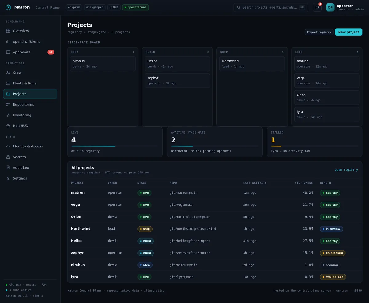The height and width of the screenshot is (303, 369).
Task: Click git/northwind@release/1.4 repo cell
Action: [193, 229]
